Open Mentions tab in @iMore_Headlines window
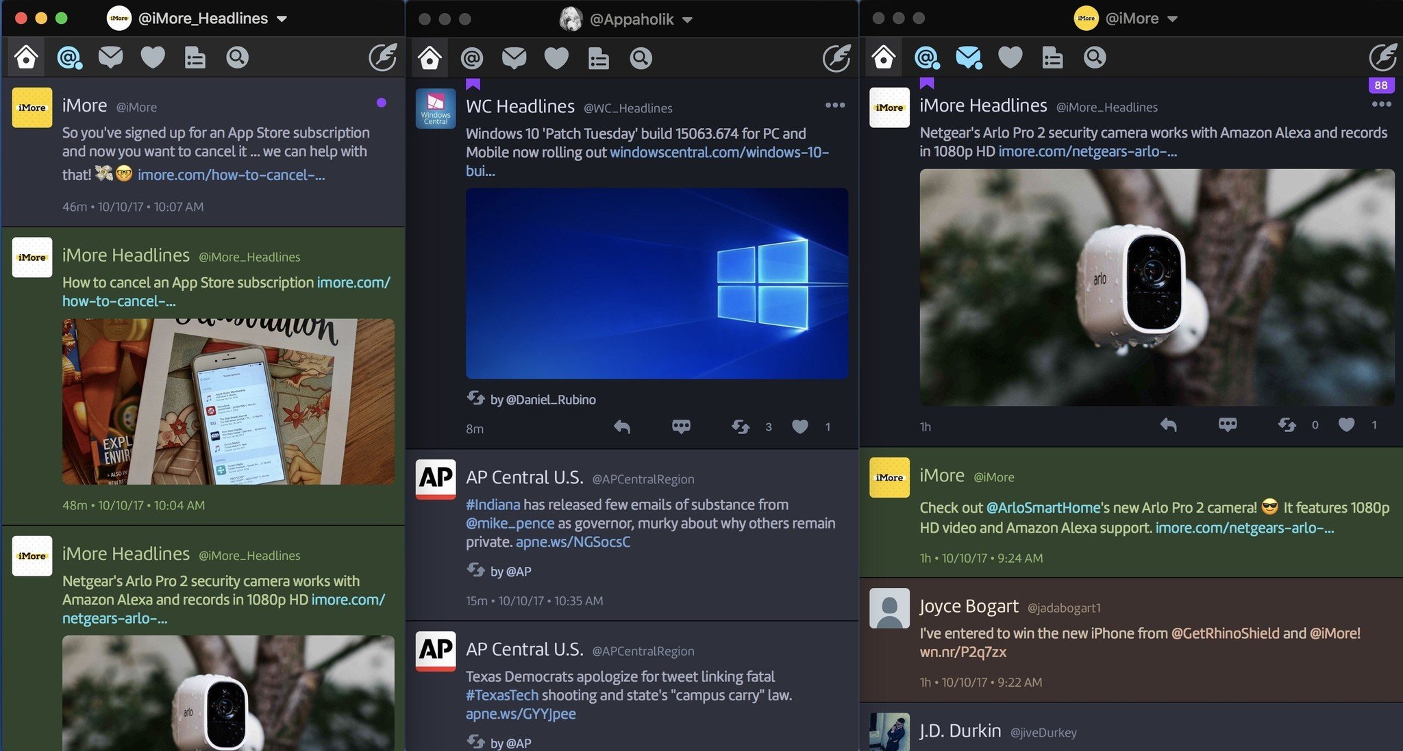The height and width of the screenshot is (751, 1403). click(x=69, y=58)
